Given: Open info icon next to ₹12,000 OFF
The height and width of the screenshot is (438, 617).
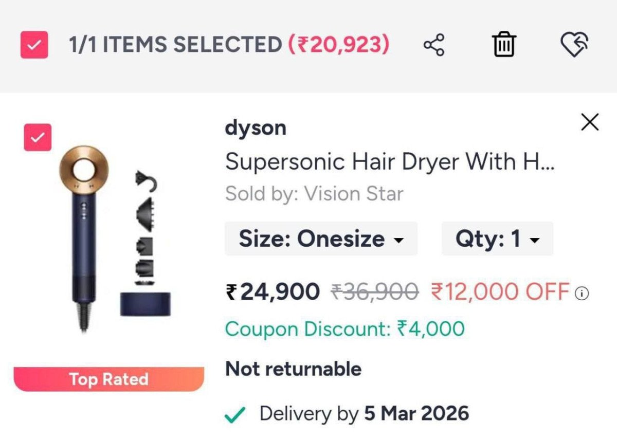Looking at the screenshot, I should [x=582, y=294].
